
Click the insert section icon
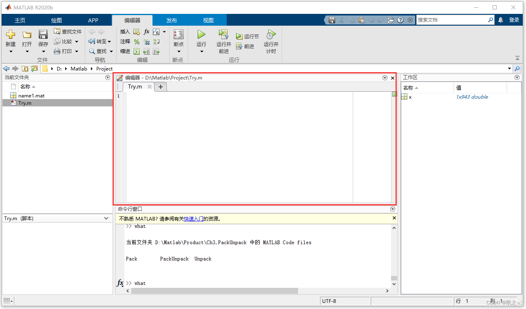[137, 31]
